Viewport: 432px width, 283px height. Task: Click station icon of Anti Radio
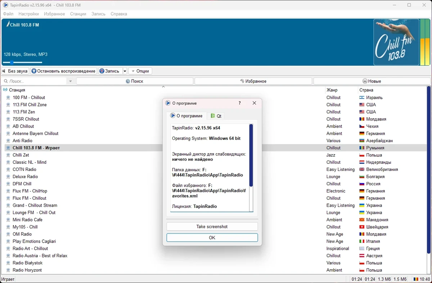(x=8, y=141)
